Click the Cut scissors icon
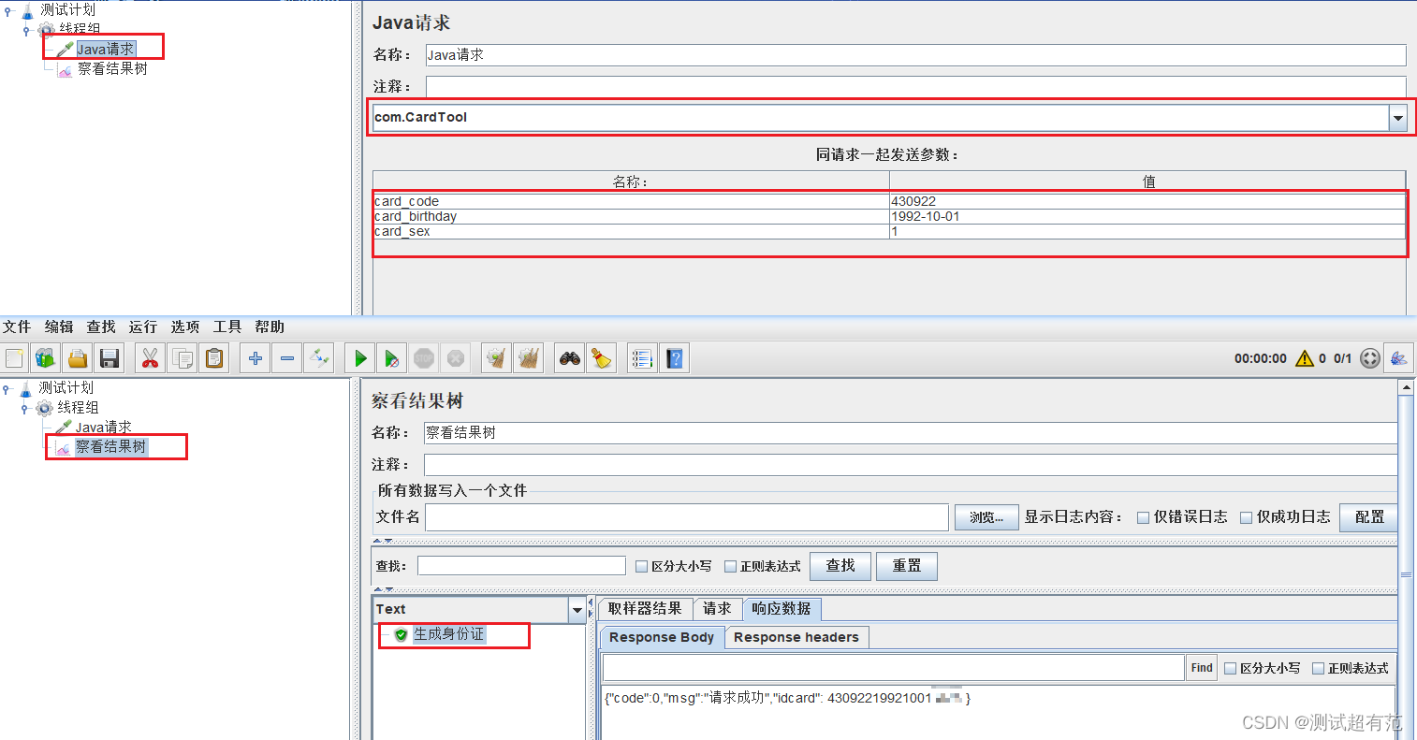 [x=149, y=357]
